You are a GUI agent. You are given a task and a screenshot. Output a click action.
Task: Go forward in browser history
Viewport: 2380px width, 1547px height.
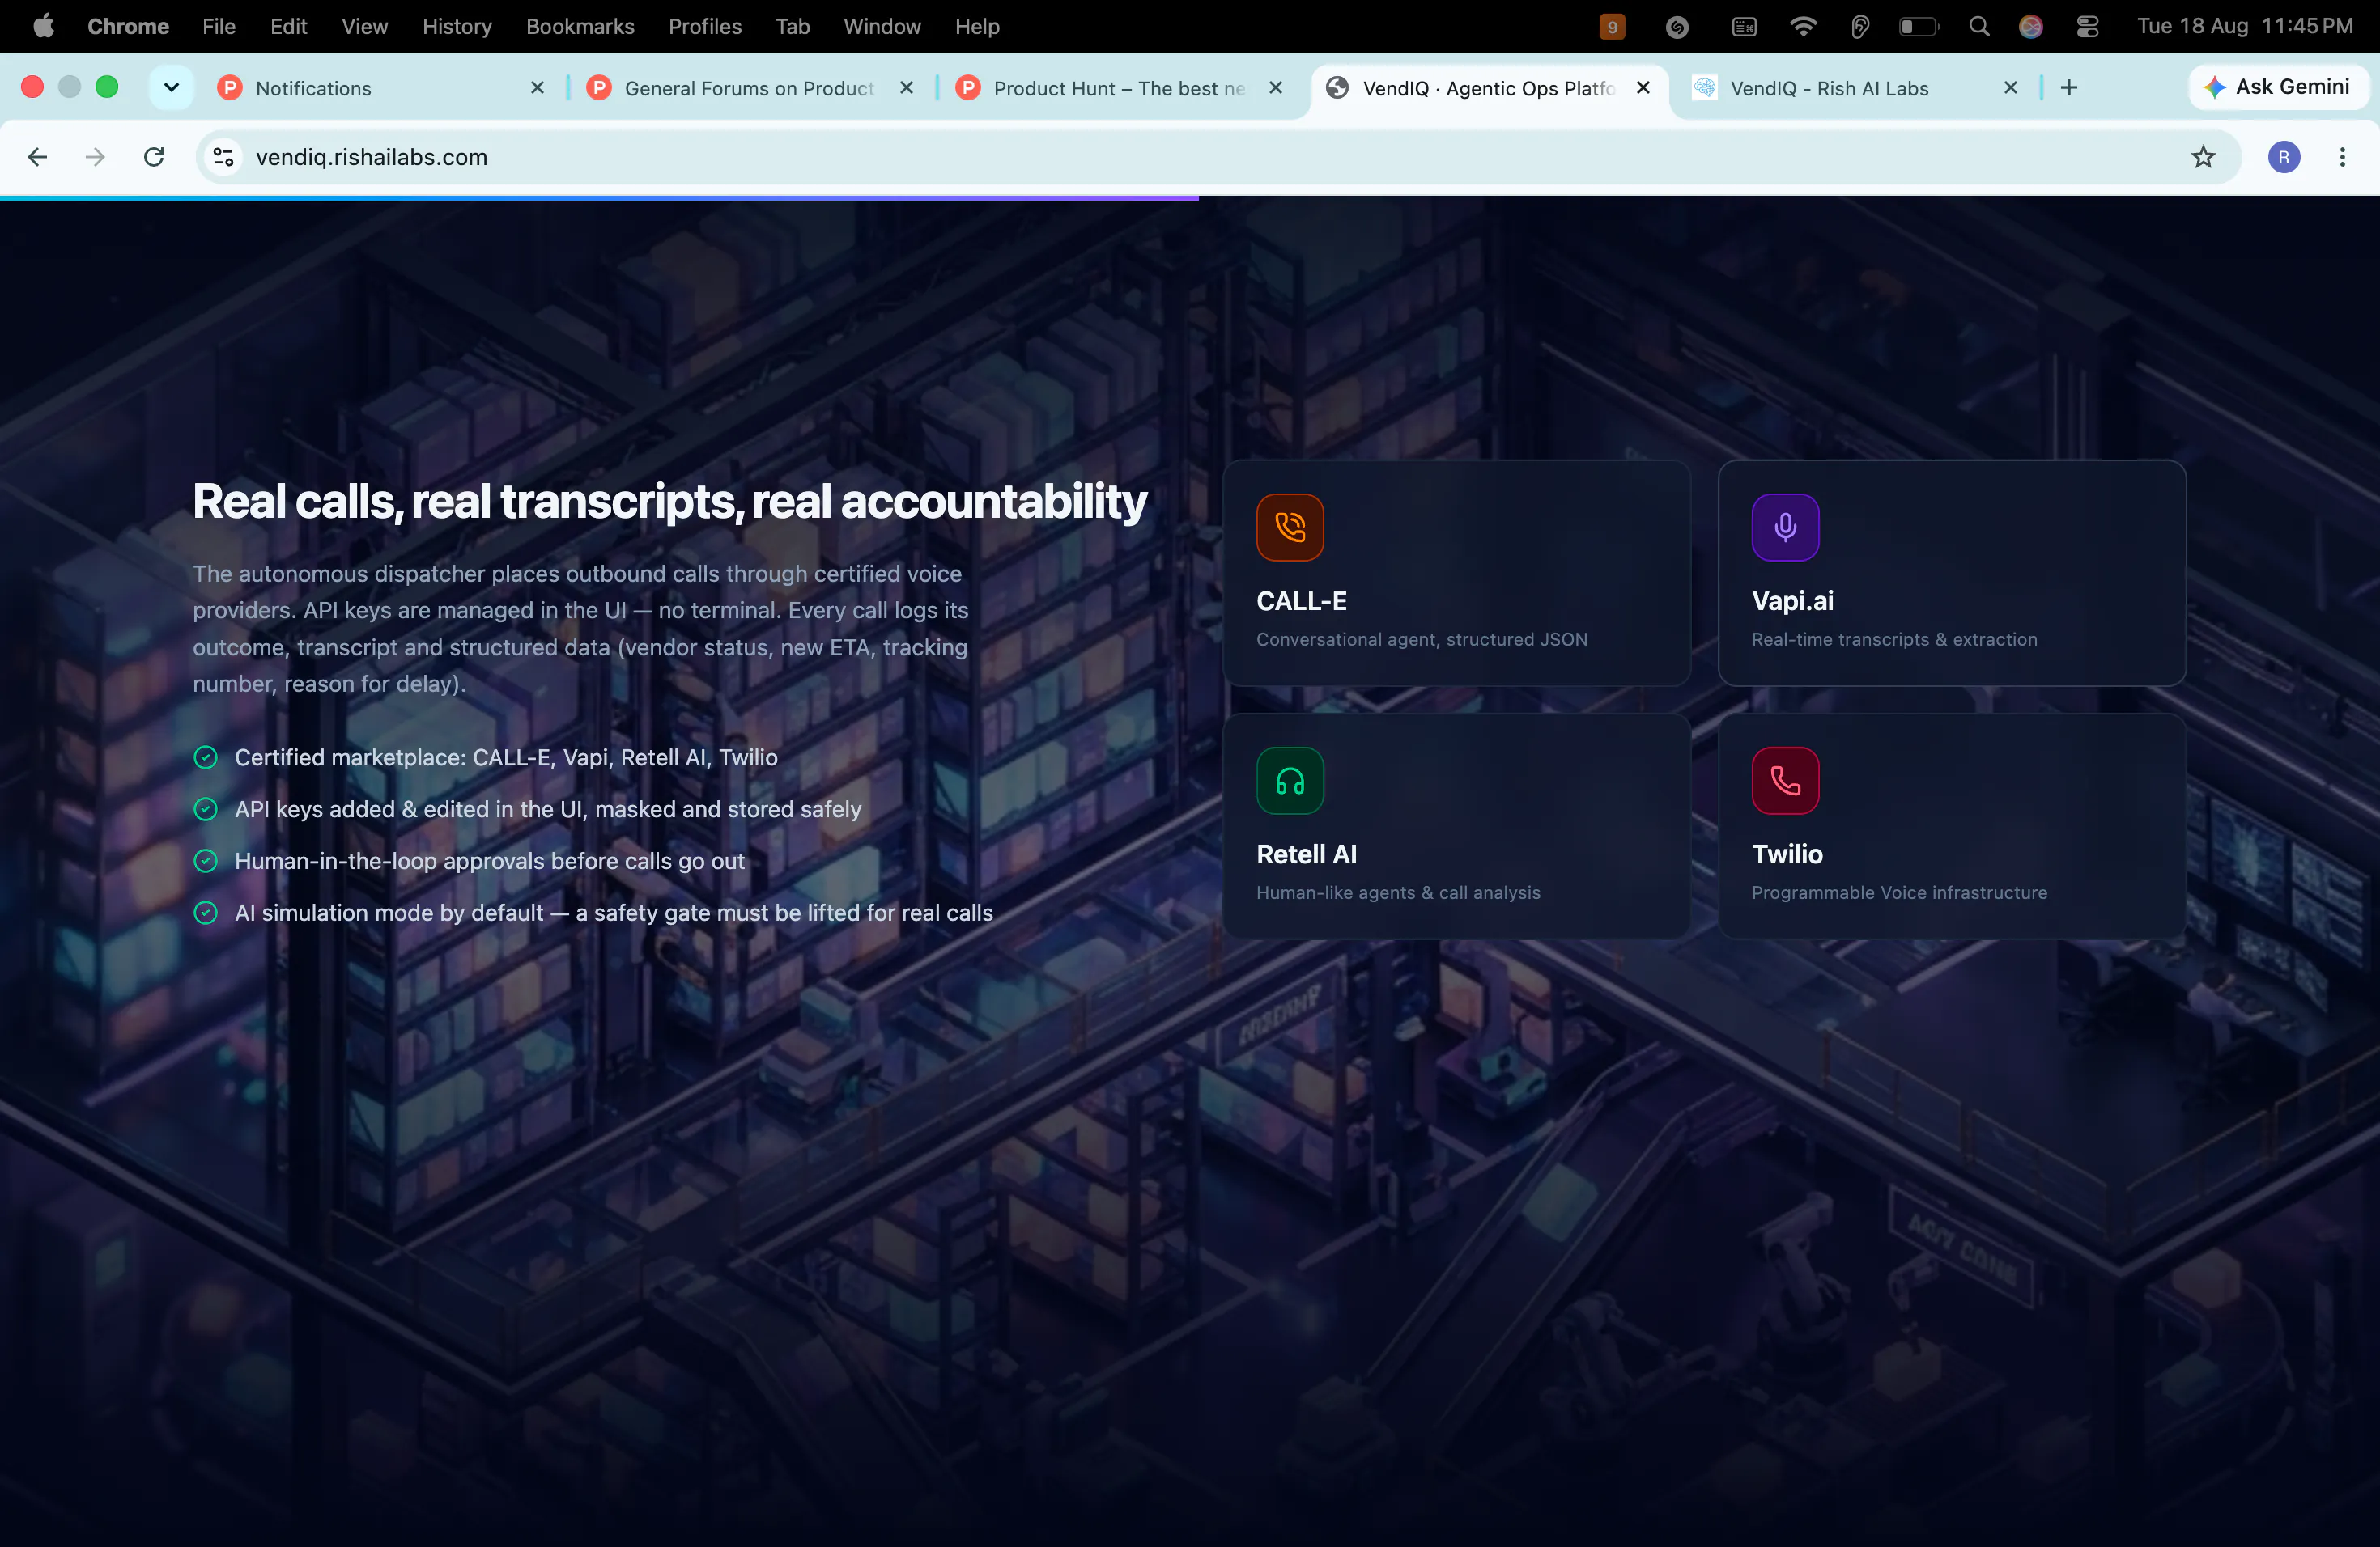click(95, 157)
